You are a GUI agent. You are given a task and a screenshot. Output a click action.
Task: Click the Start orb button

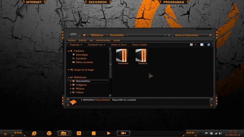pos(5,134)
